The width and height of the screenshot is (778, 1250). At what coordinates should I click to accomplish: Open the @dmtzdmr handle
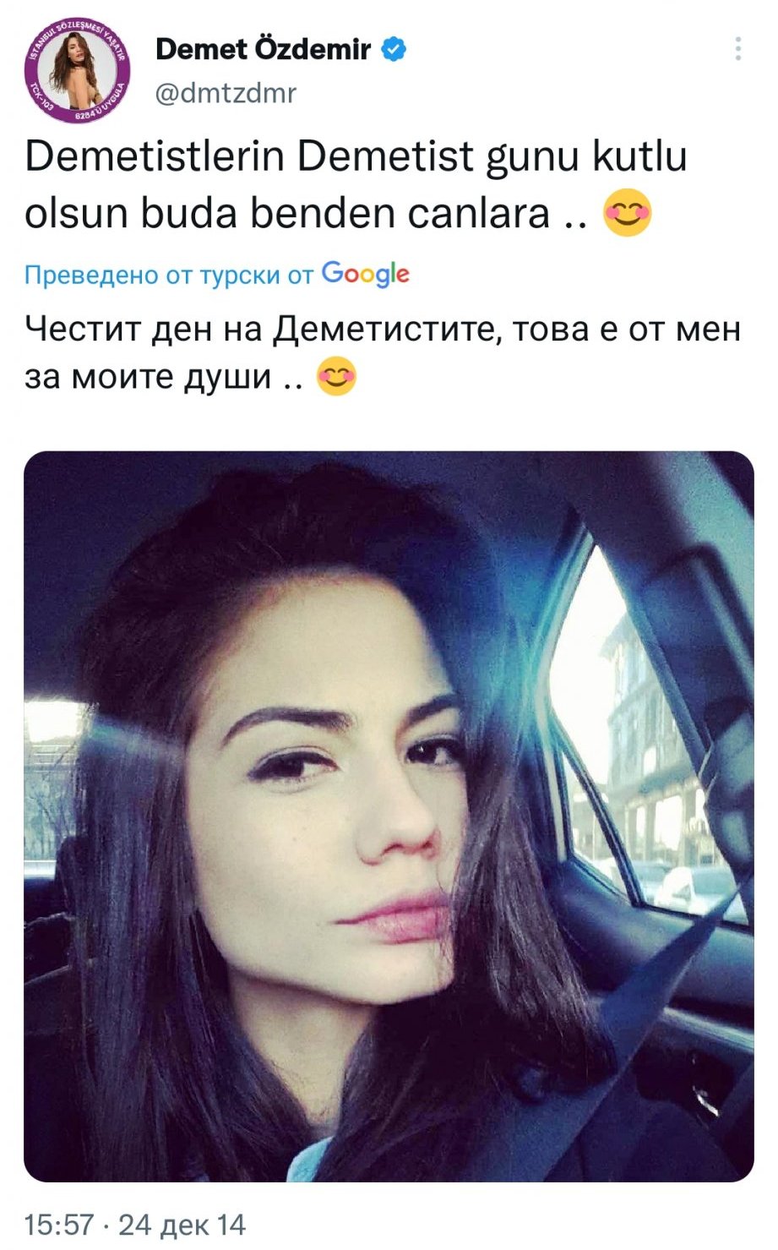tap(226, 92)
